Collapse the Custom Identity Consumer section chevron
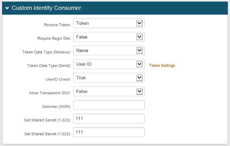 [7, 8]
